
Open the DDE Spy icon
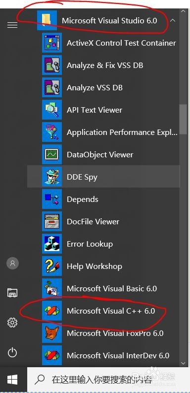coord(52,177)
